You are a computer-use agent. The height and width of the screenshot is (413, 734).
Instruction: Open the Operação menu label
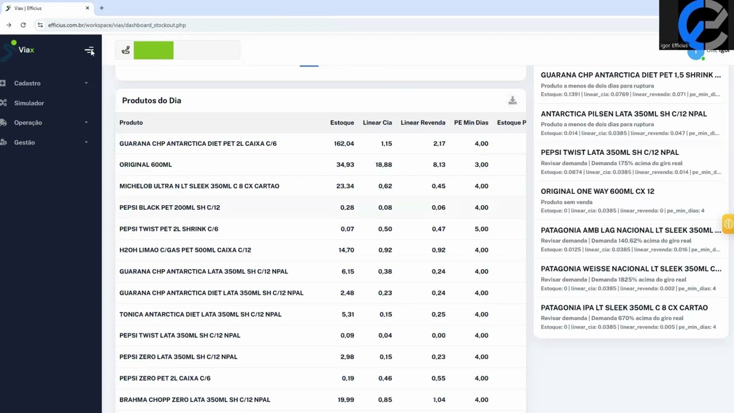coord(28,123)
